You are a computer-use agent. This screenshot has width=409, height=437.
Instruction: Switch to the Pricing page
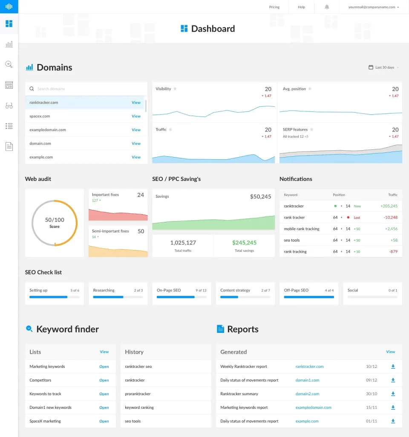[274, 7]
